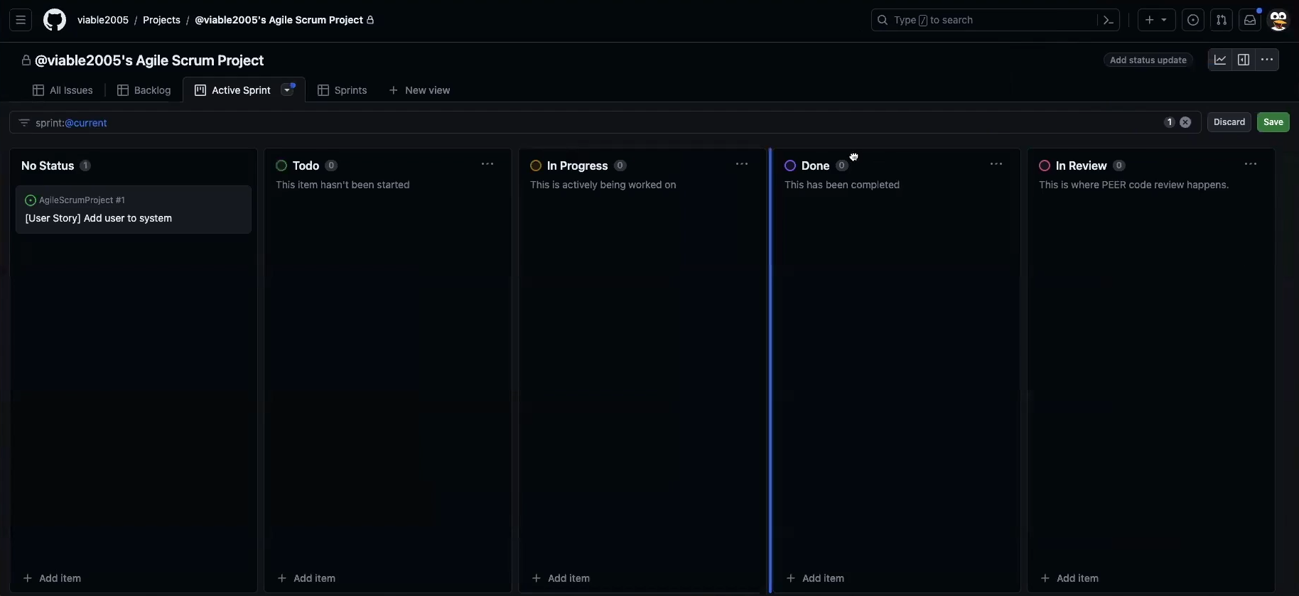
Task: Open the Insights chart icon
Action: point(1220,60)
